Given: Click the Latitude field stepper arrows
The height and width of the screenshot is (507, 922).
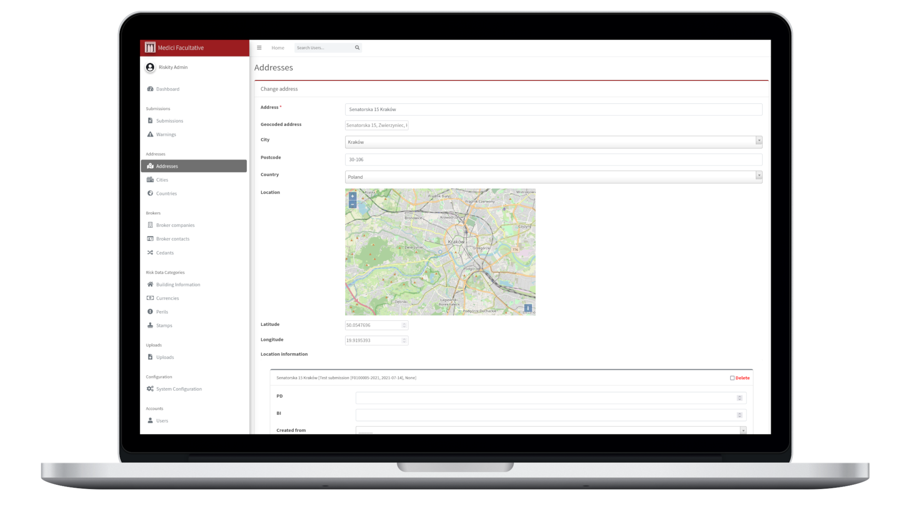Looking at the screenshot, I should point(404,325).
